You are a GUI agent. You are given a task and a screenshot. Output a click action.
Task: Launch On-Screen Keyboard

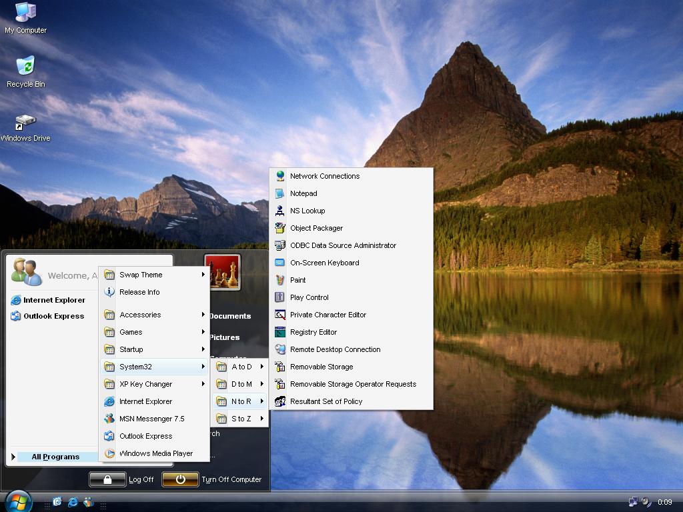(324, 263)
